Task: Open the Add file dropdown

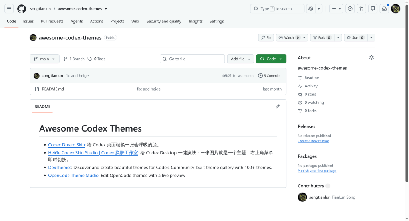Action: coord(240,59)
